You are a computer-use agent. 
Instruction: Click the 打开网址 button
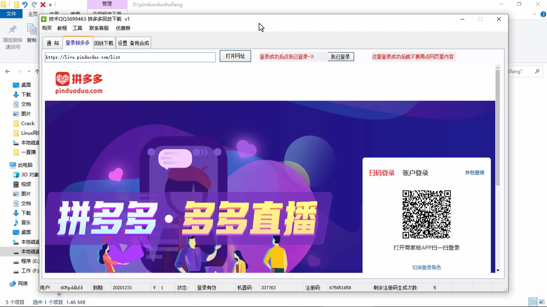coord(235,56)
